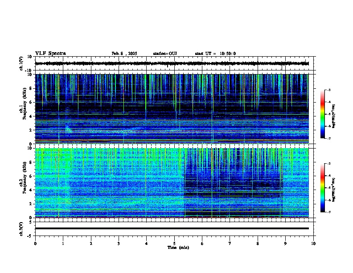Click the "ch.1(V)" waveform axis label
Screen dimensions: 353x273
(x=21, y=63)
